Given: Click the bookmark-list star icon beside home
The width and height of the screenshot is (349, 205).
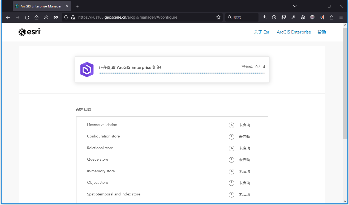Looking at the screenshot, I should (x=46, y=17).
